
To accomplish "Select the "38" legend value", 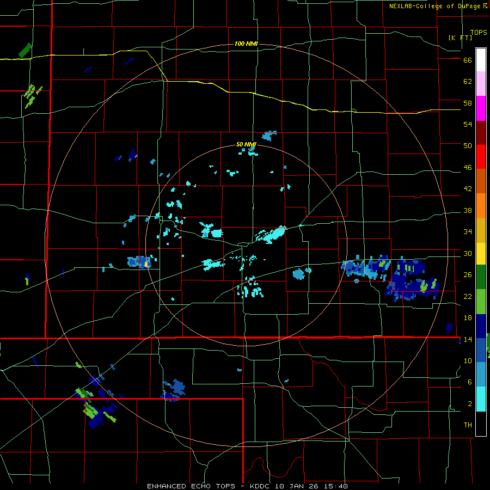I will (x=468, y=211).
